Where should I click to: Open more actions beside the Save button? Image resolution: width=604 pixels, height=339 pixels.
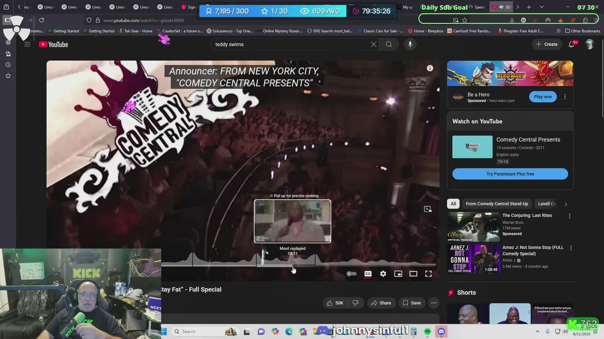(434, 303)
